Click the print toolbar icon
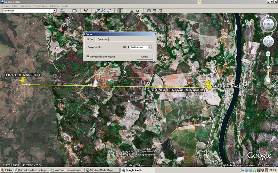Image resolution: width=278 pixels, height=173 pixels. [155, 11]
